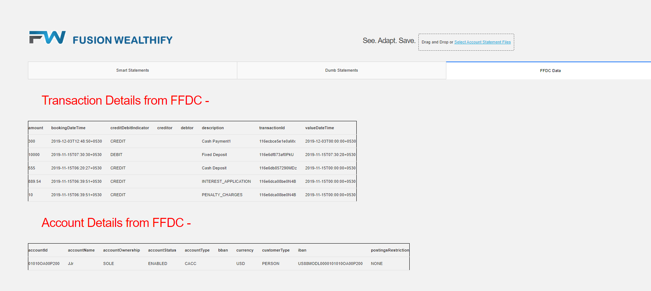Click the INTEREST_APPLICATION description
Screen dimensions: 651x291
pos(226,181)
